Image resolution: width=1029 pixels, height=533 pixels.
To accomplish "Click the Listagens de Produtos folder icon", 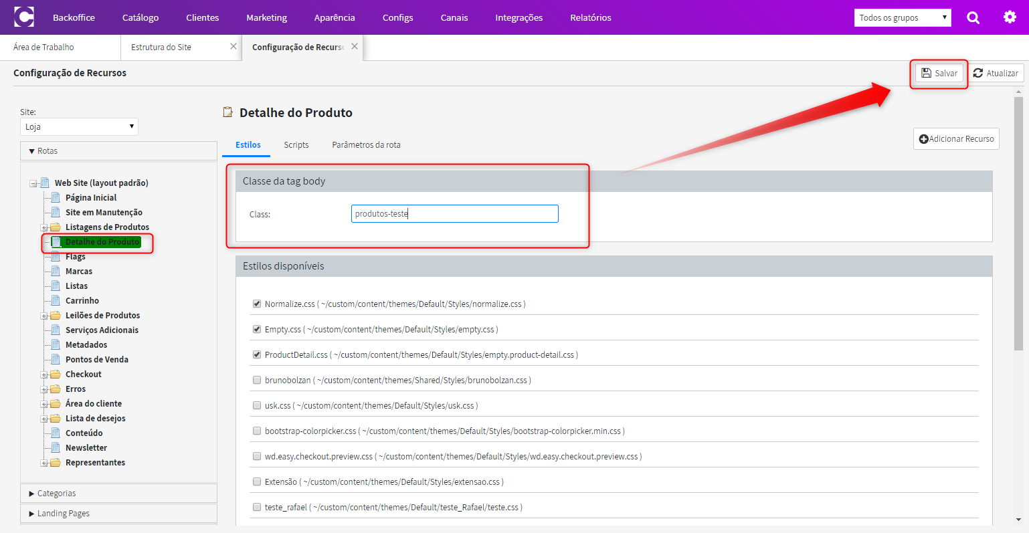I will [x=56, y=227].
